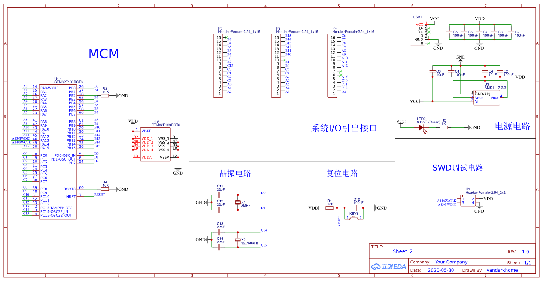Image resolution: width=543 pixels, height=281 pixels.
Task: Click the RESET net label beside NRST
Action: click(100, 195)
